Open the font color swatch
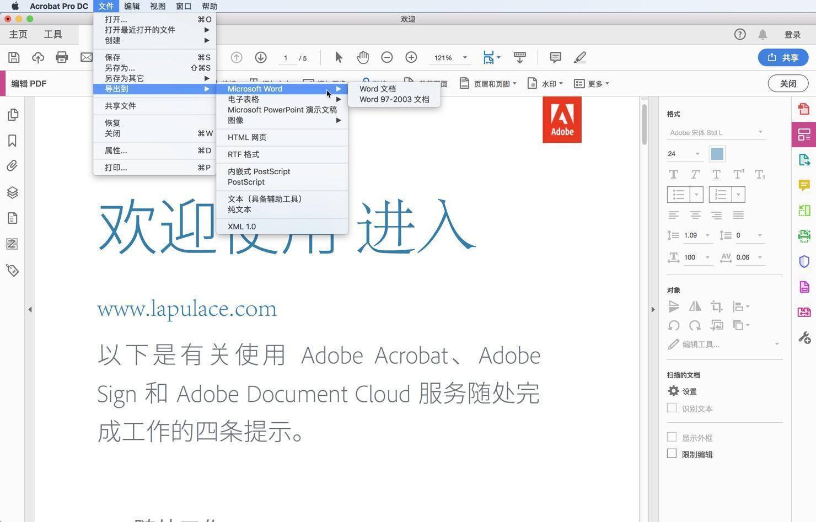Screen dimensions: 816x522 point(717,154)
